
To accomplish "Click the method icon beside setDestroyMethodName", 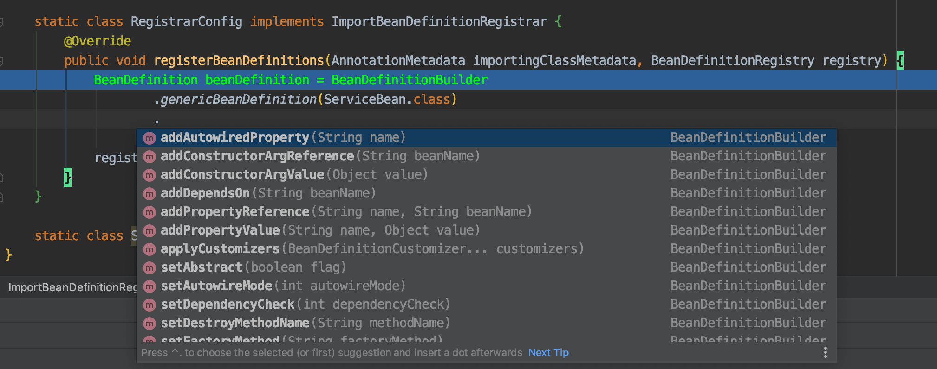I will click(x=149, y=324).
